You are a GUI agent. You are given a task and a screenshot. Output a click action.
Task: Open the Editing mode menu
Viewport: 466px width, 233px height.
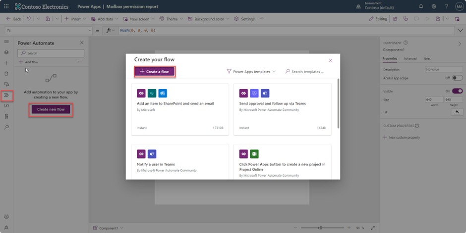(x=378, y=19)
